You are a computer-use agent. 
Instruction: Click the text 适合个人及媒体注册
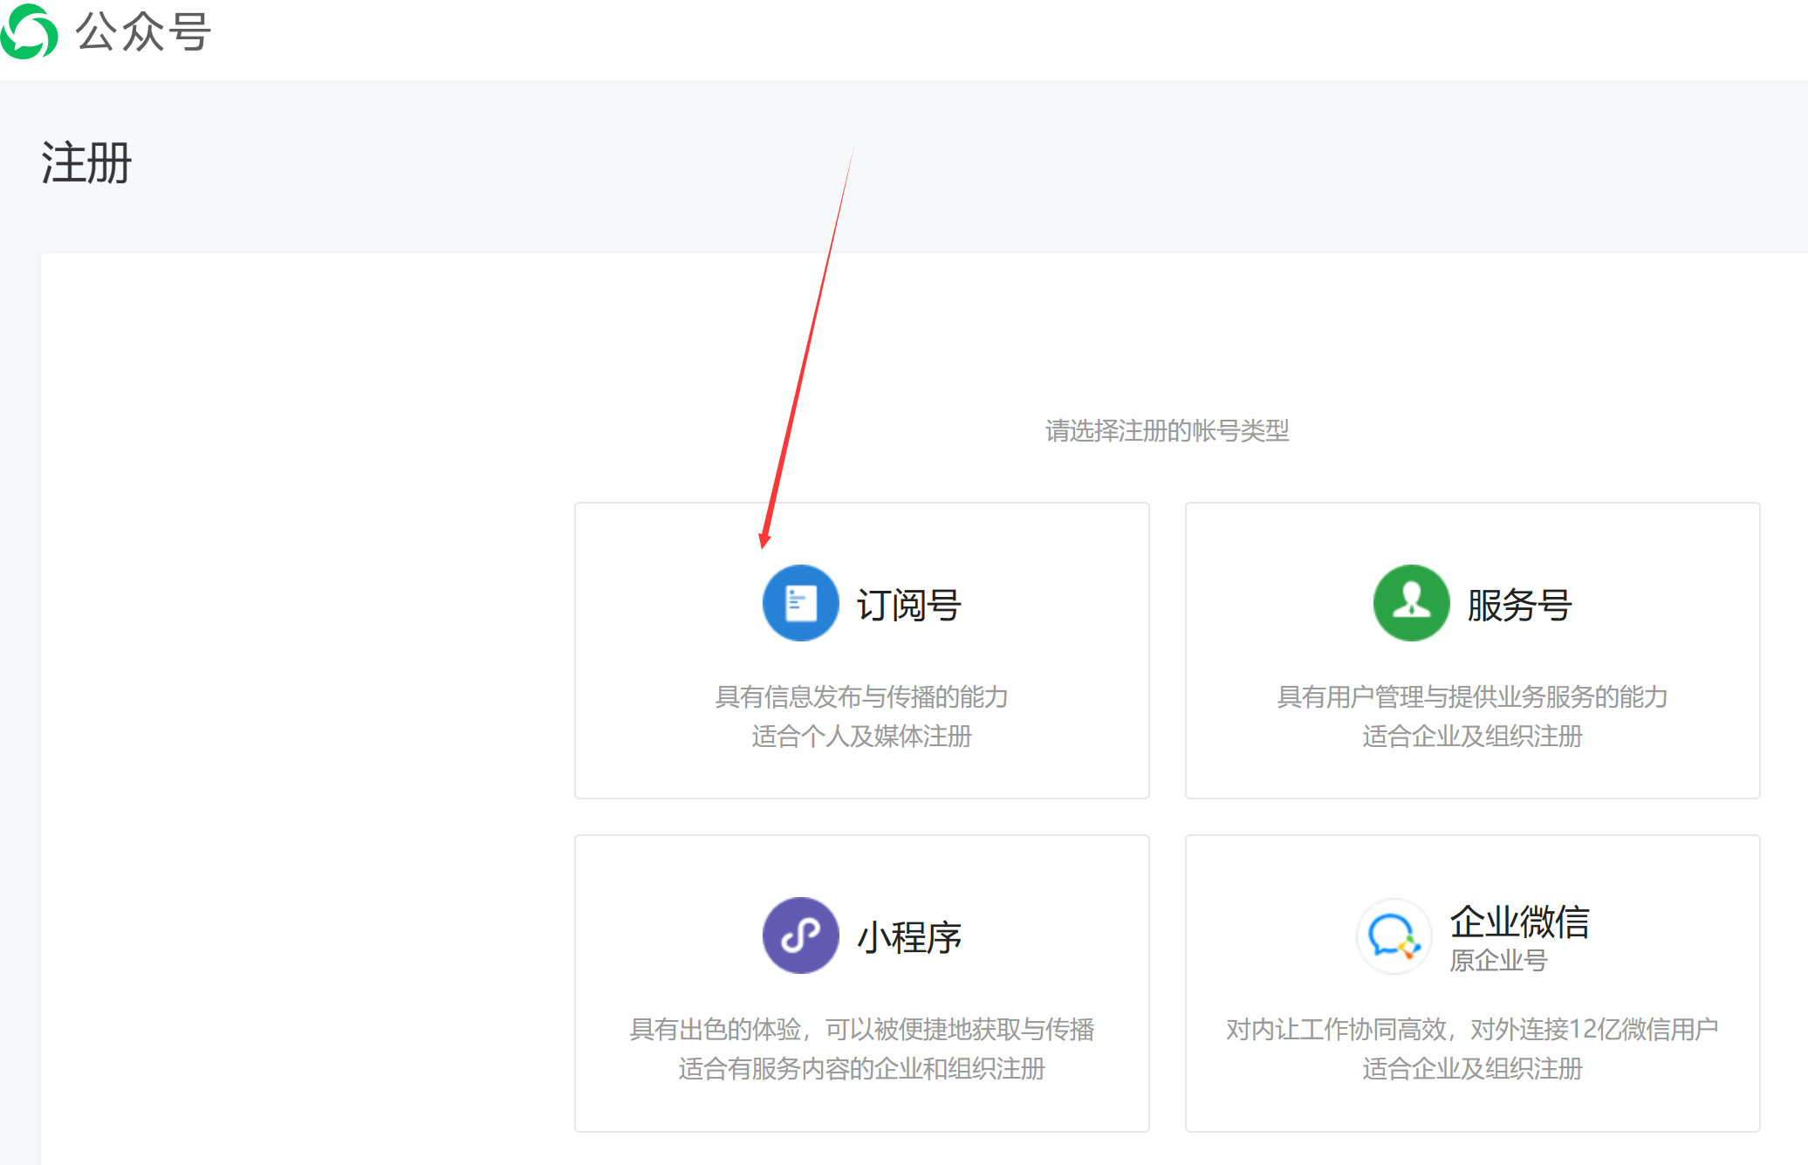(861, 736)
